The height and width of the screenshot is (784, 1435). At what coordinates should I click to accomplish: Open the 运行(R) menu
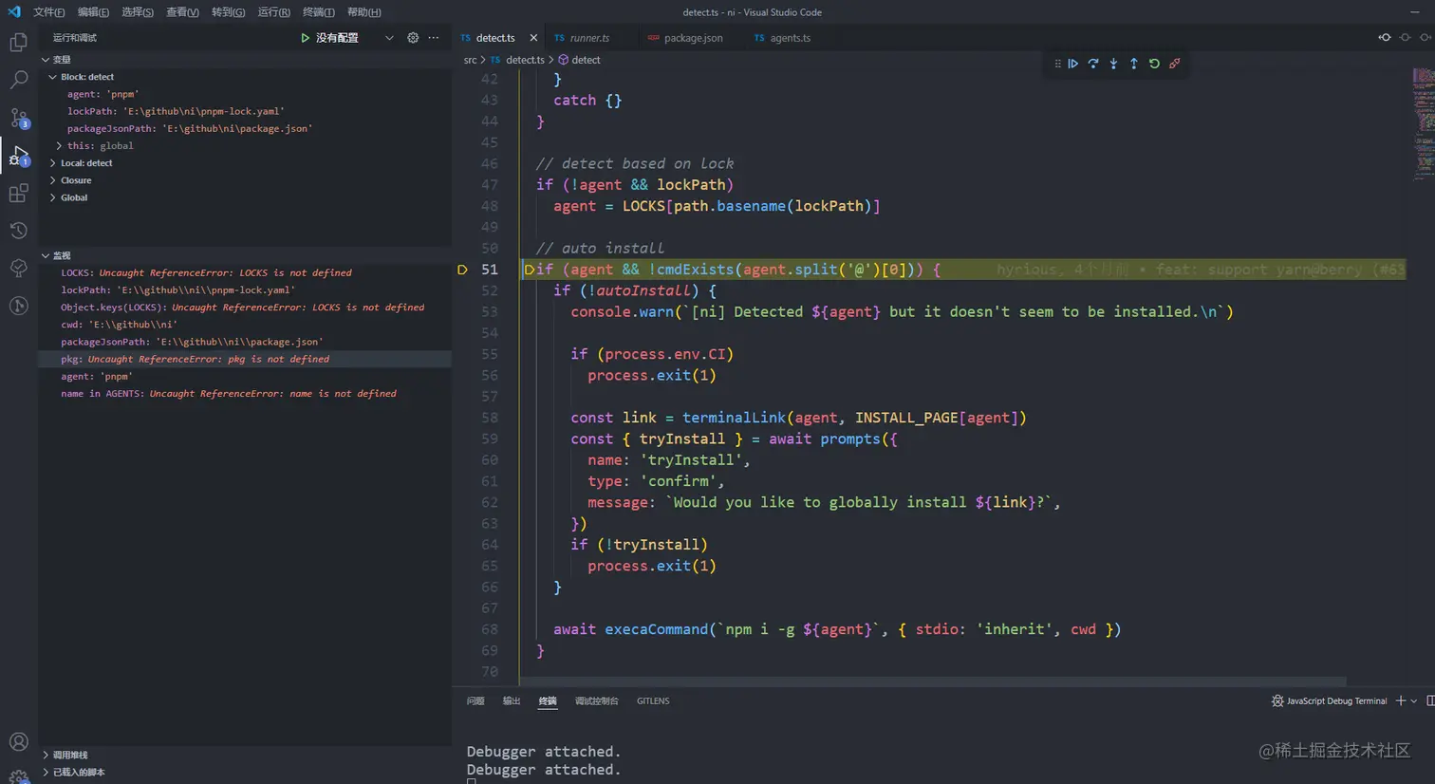tap(273, 12)
